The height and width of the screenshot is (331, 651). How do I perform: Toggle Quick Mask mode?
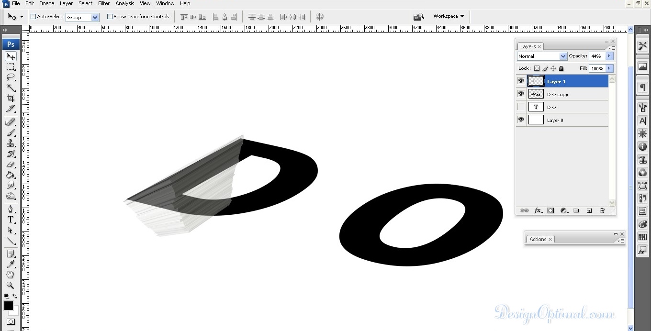click(11, 322)
